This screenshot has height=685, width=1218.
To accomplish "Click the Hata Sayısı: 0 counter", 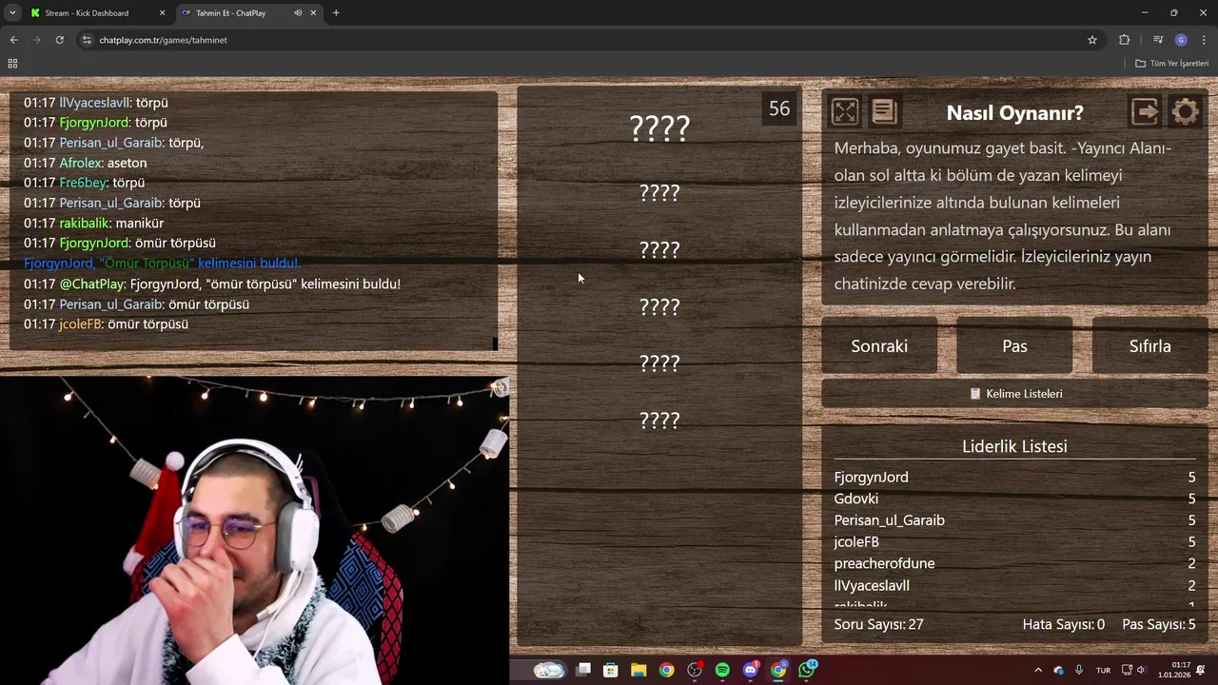I will tap(1064, 624).
